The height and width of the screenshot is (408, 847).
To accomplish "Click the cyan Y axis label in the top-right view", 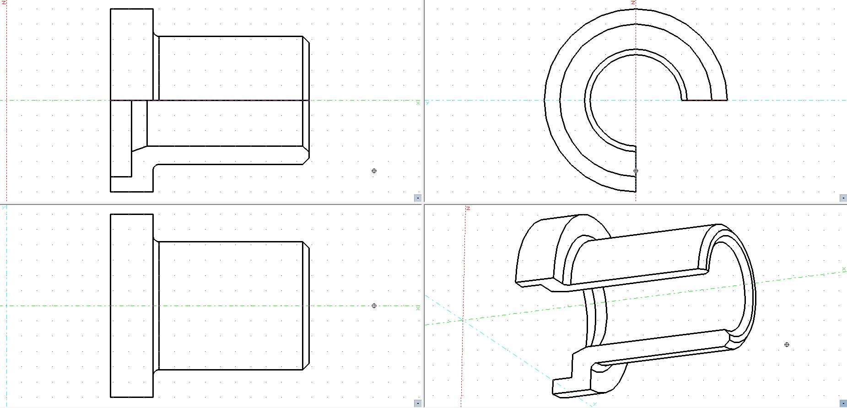I will click(427, 103).
